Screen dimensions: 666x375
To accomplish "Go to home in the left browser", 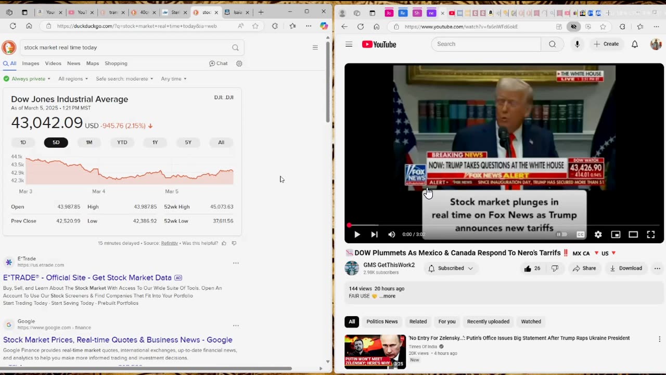I will [29, 26].
